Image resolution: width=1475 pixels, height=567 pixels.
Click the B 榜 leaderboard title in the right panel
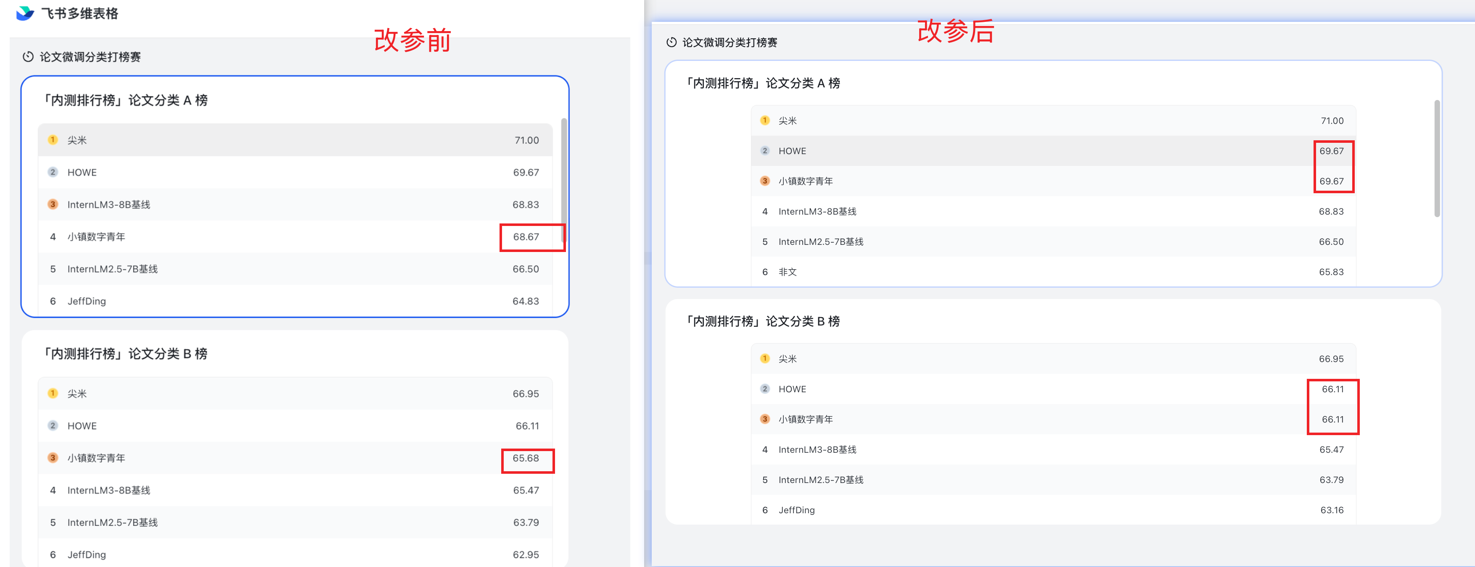[x=763, y=321]
